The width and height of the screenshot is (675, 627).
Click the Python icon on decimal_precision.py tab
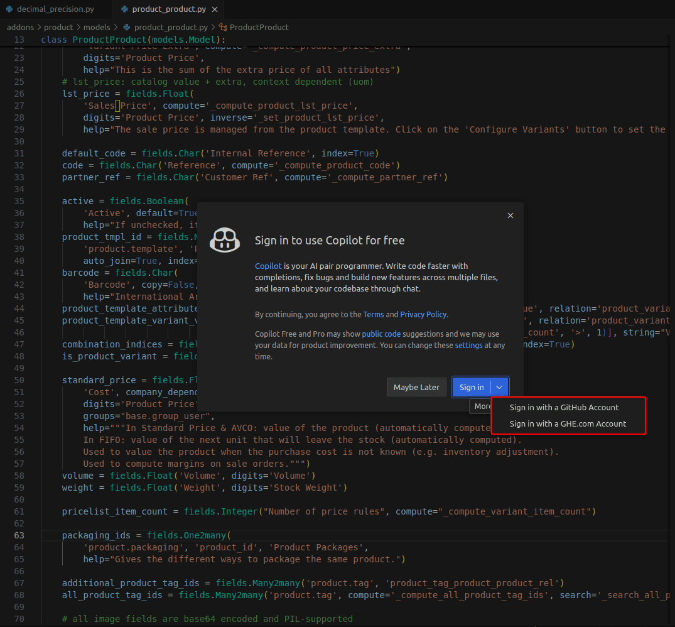9,9
